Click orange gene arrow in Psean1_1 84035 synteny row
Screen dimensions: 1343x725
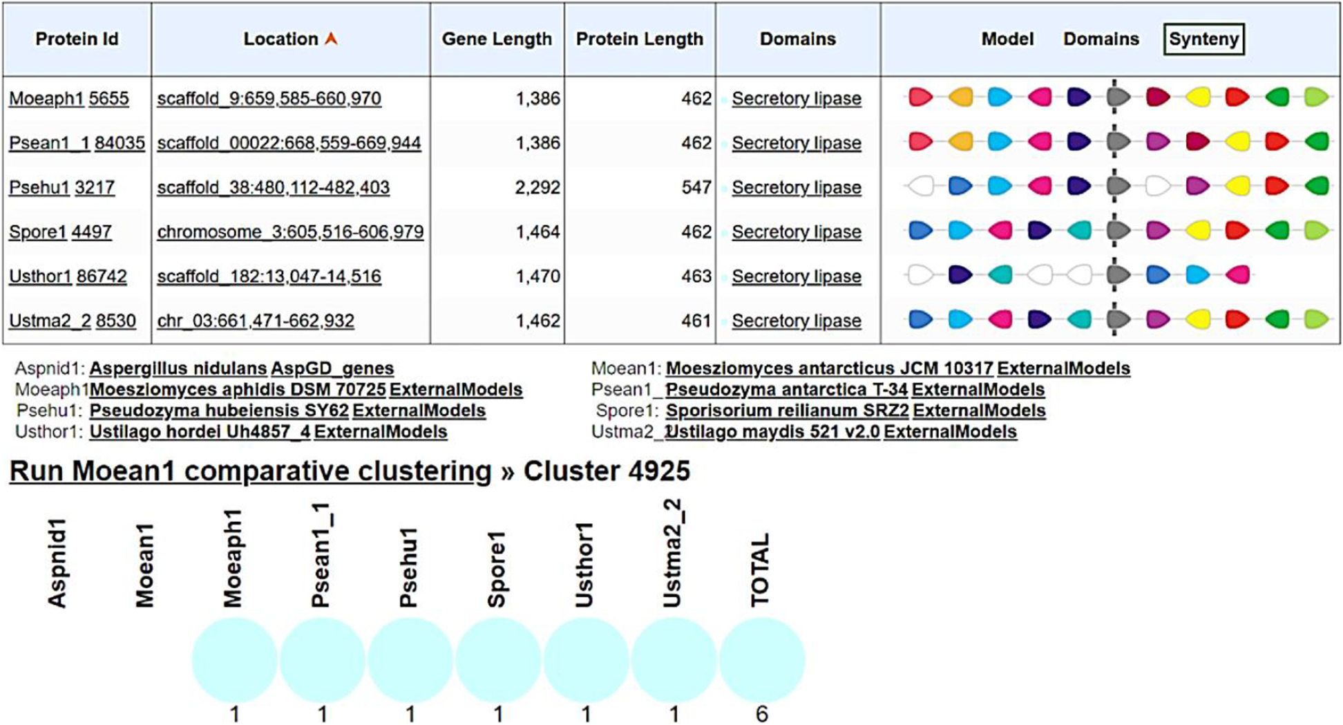960,142
